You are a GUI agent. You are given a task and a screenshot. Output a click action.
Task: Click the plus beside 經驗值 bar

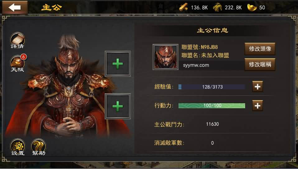pyautogui.click(x=258, y=87)
